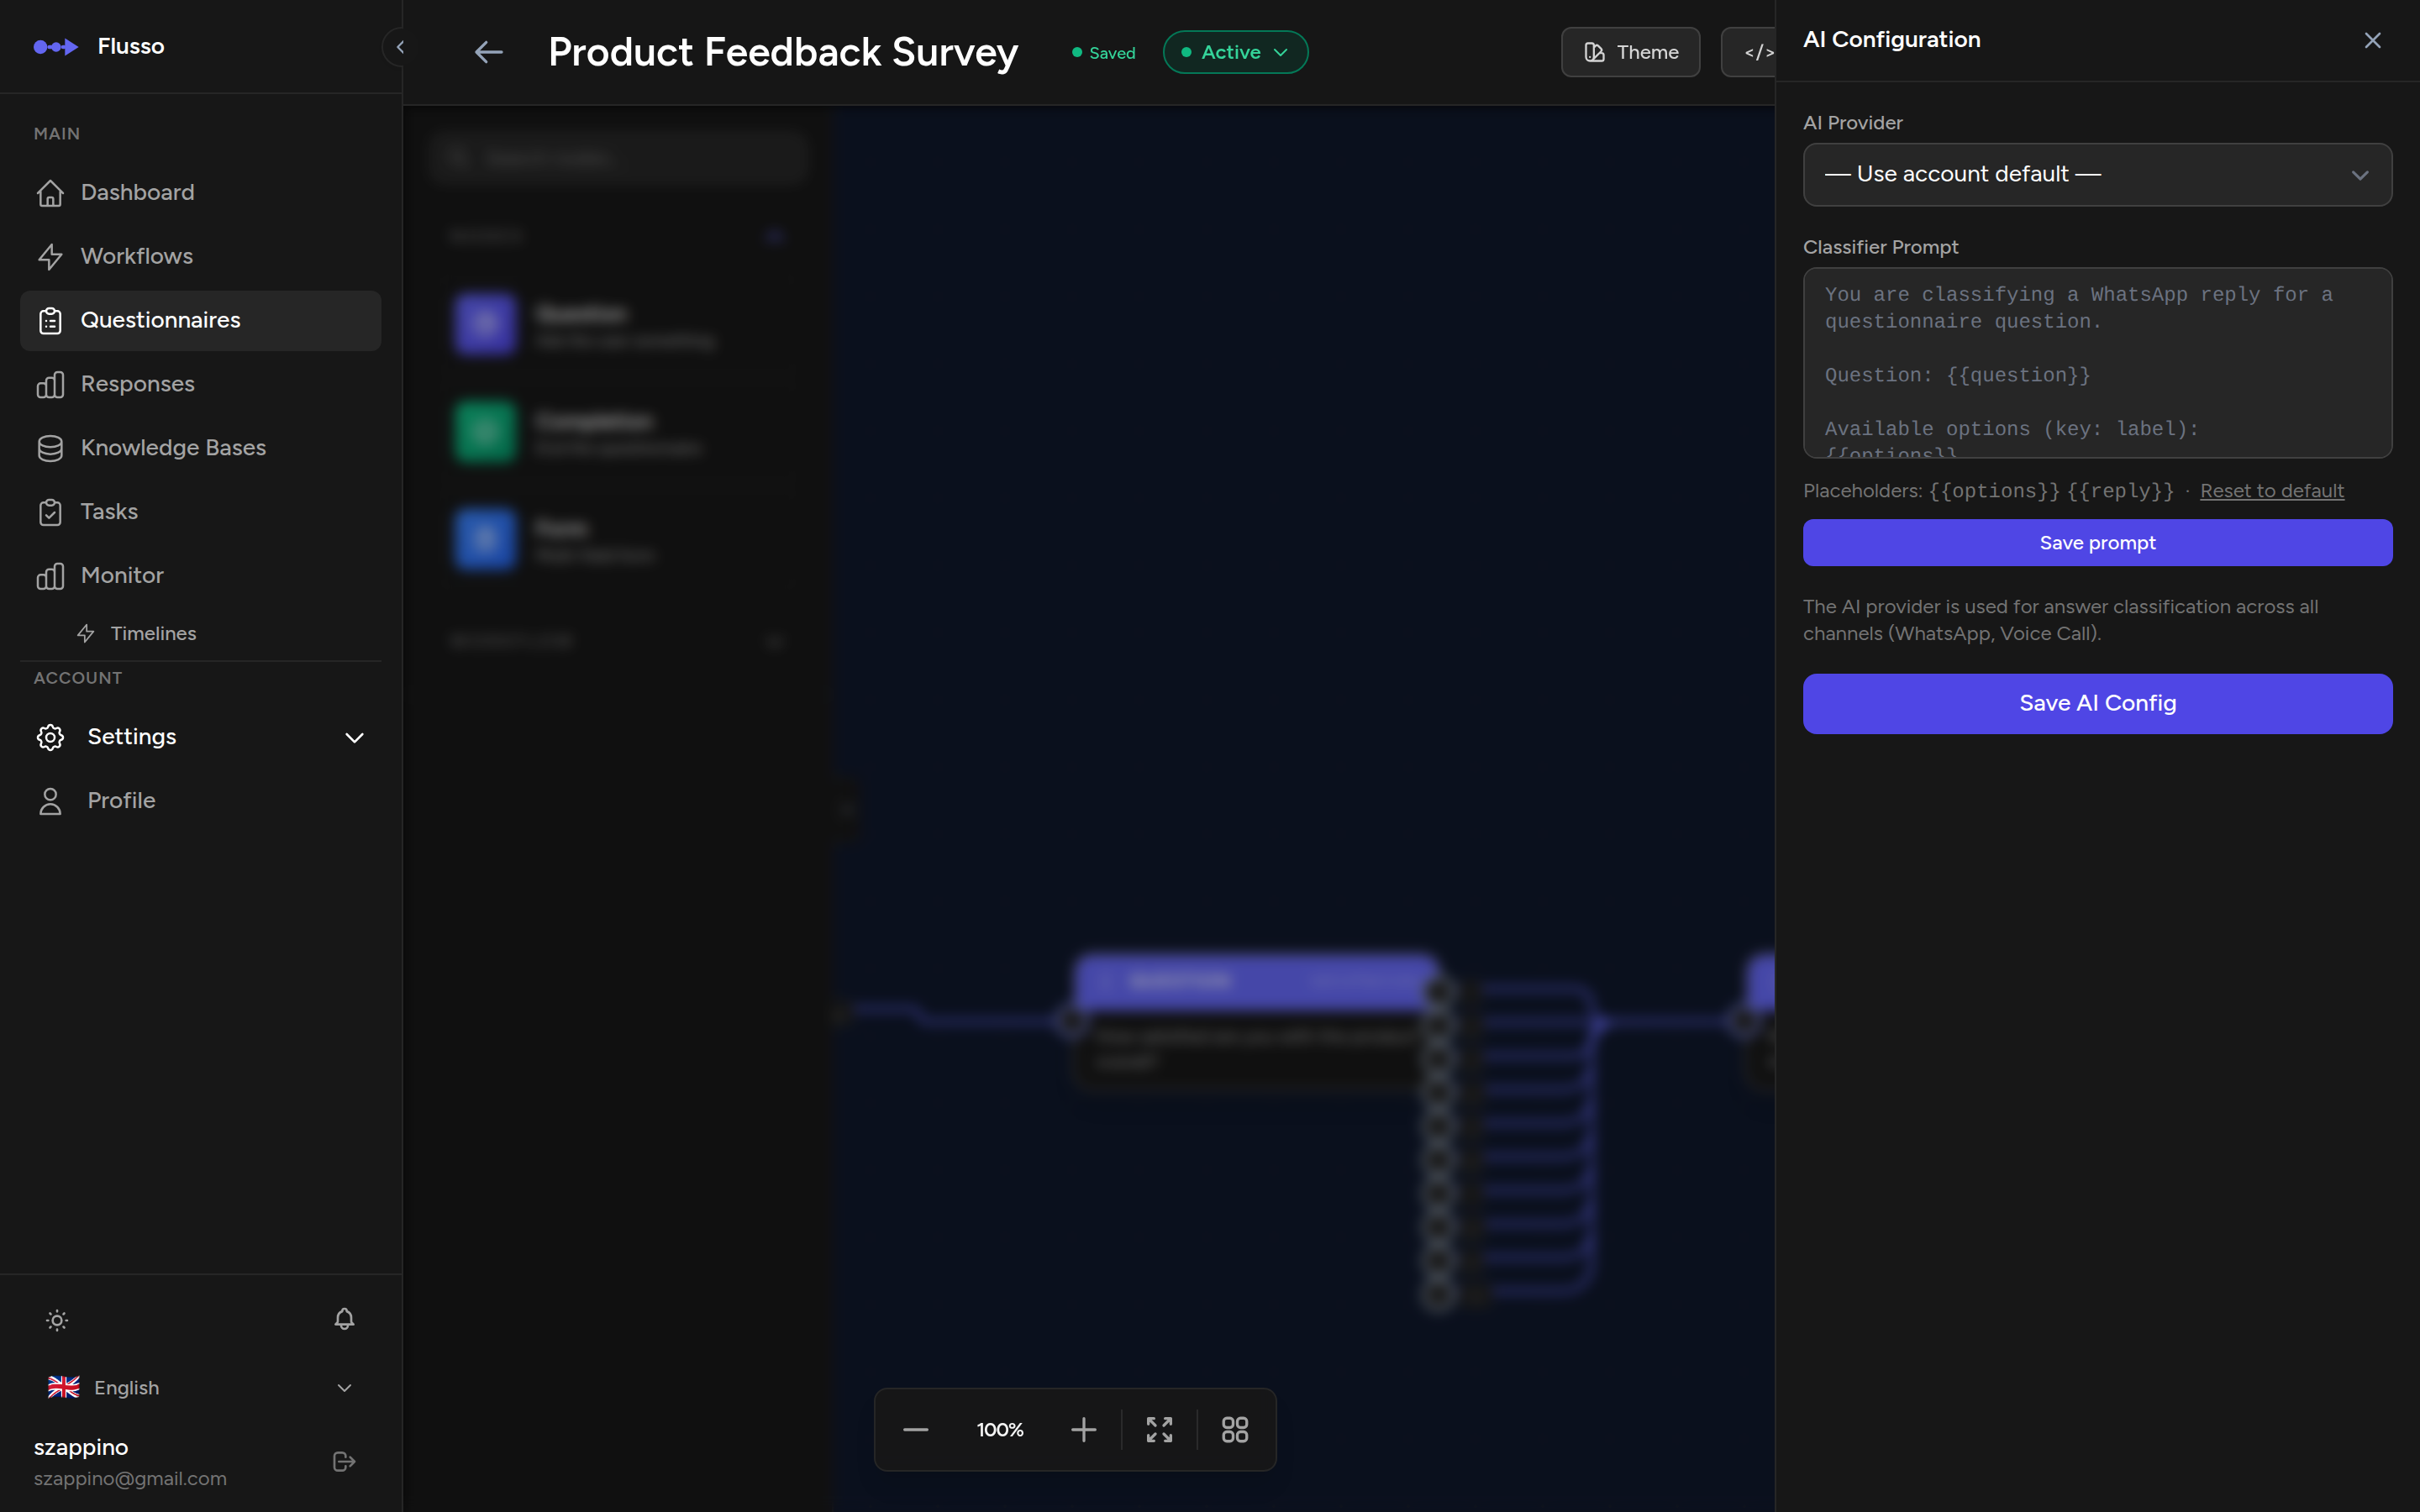Image resolution: width=2420 pixels, height=1512 pixels.
Task: Expand the Settings section
Action: (200, 737)
